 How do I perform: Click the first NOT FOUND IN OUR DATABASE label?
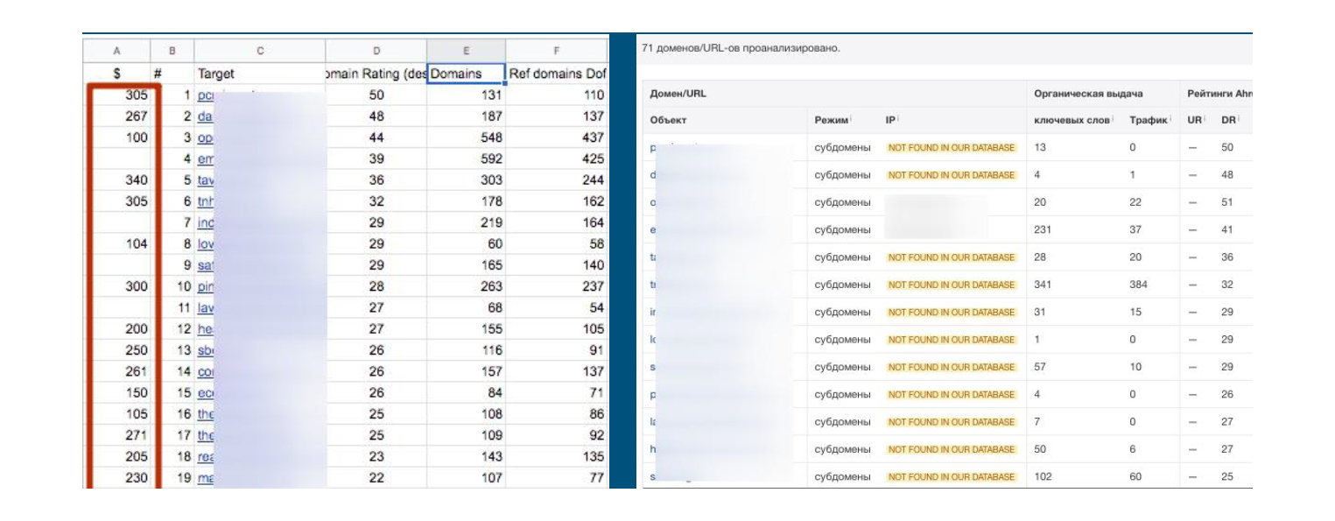click(x=952, y=148)
